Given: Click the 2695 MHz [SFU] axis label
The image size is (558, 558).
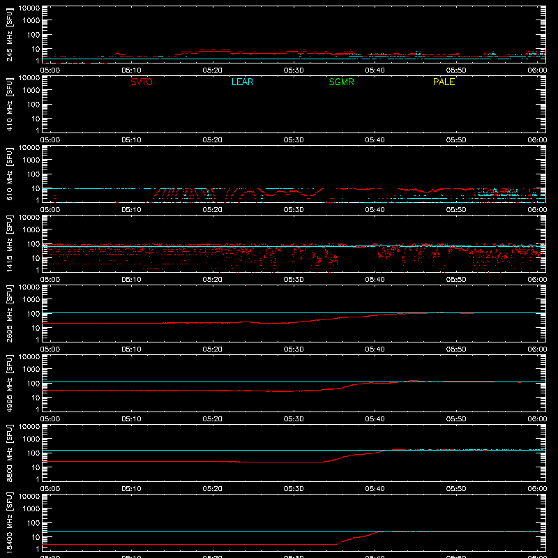Looking at the screenshot, I should pos(9,314).
